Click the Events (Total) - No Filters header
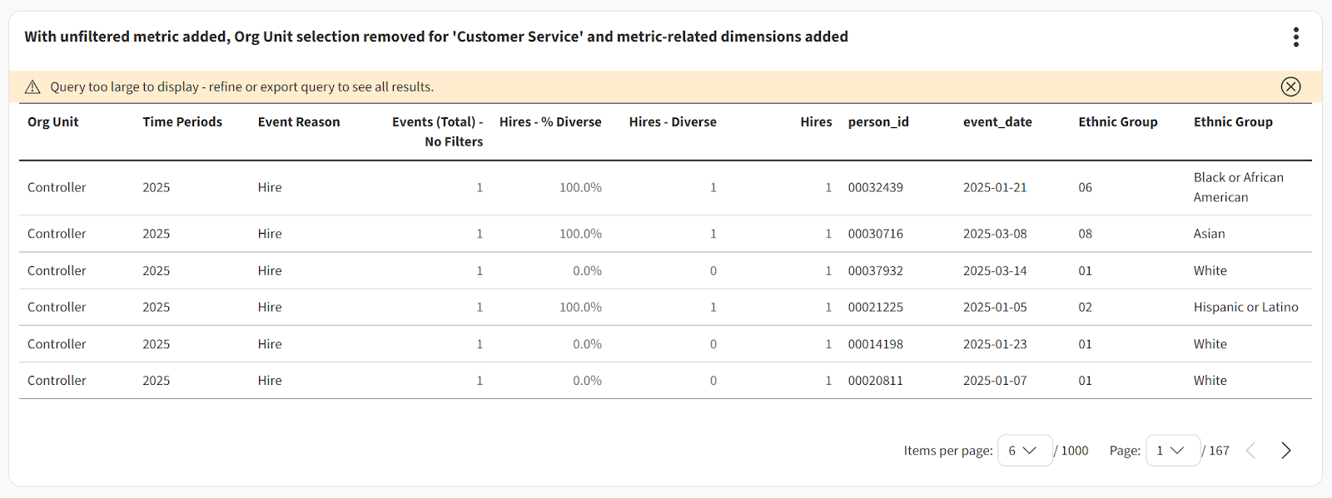Image resolution: width=1332 pixels, height=498 pixels. pos(438,131)
